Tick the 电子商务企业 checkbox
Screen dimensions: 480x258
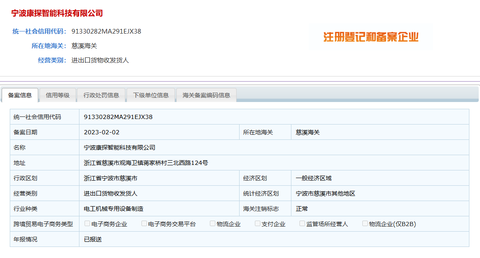87,224
